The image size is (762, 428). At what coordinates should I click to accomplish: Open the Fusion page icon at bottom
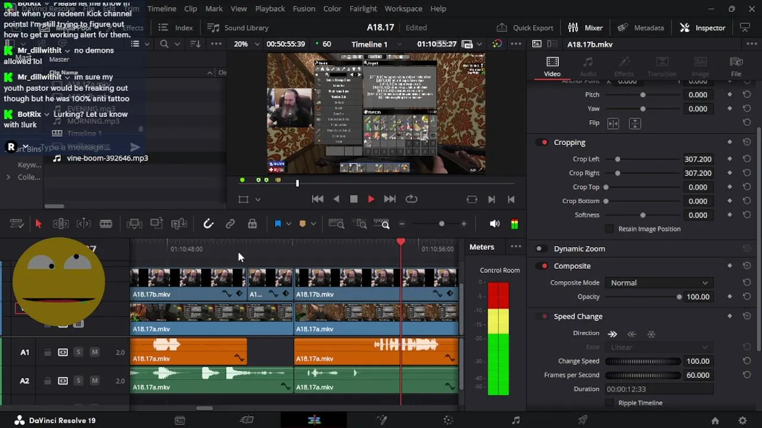pos(382,420)
